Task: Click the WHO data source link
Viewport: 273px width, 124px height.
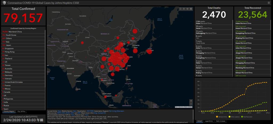Action: click(59, 113)
